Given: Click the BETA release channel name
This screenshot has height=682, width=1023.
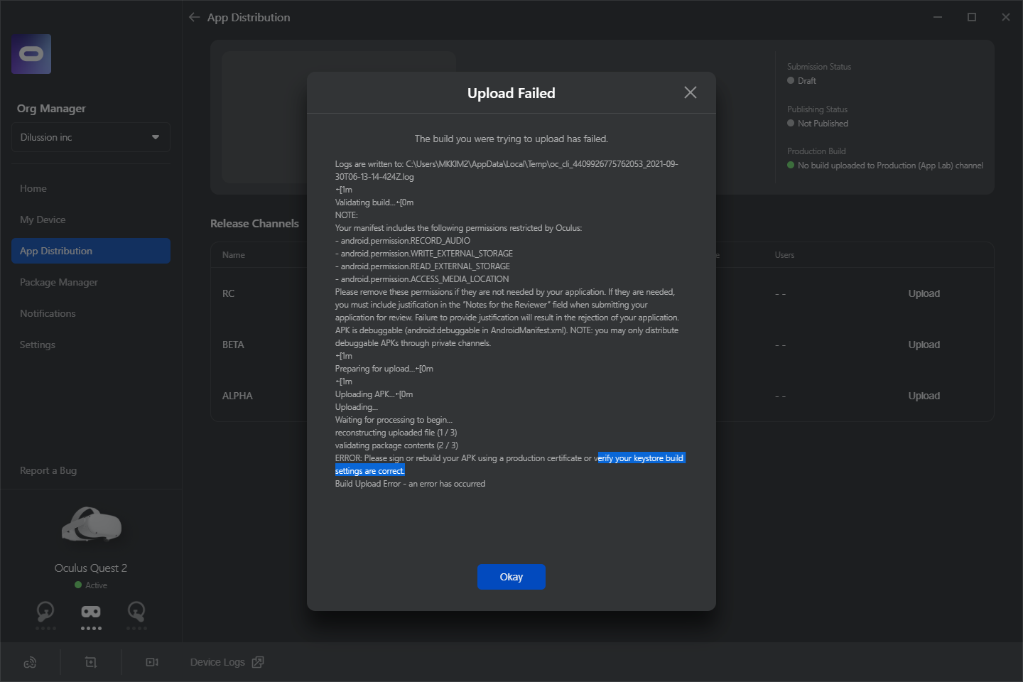Looking at the screenshot, I should pos(233,345).
